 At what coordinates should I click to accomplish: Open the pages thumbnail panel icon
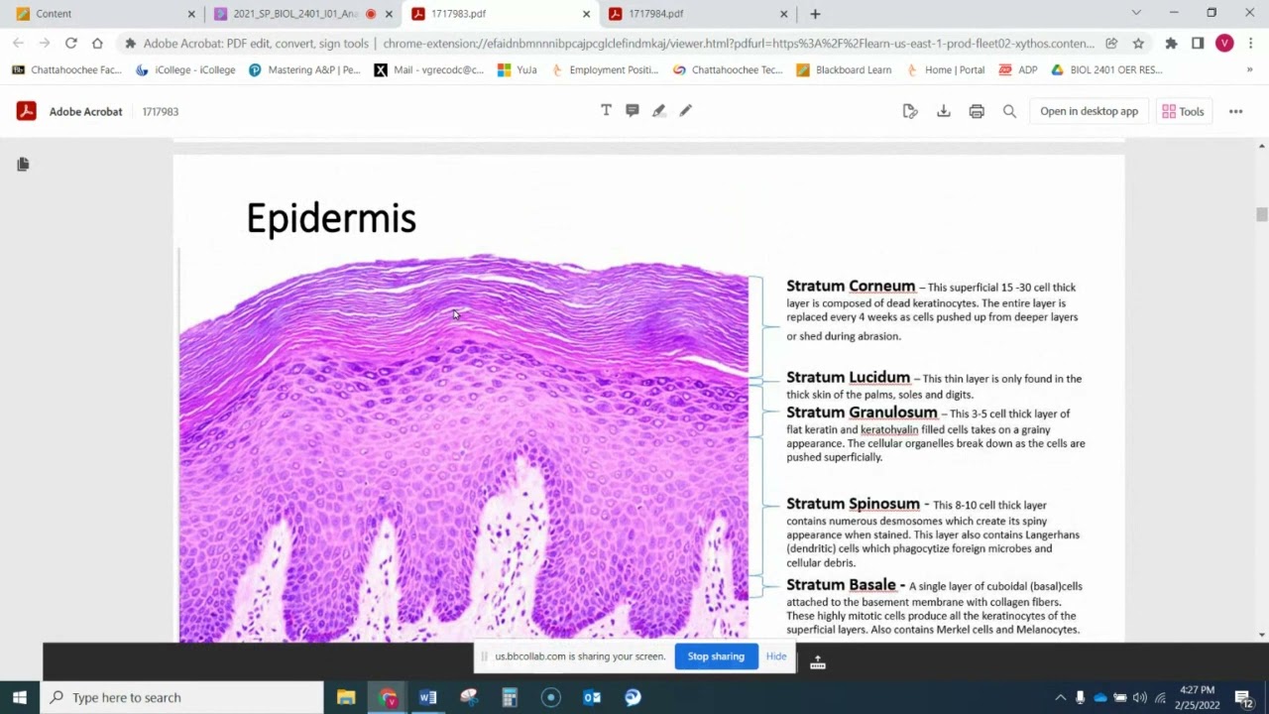coord(23,164)
